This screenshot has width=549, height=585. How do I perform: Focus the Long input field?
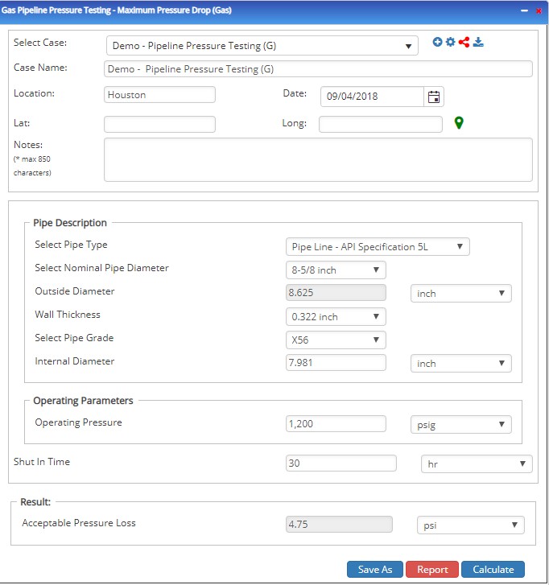pyautogui.click(x=381, y=124)
